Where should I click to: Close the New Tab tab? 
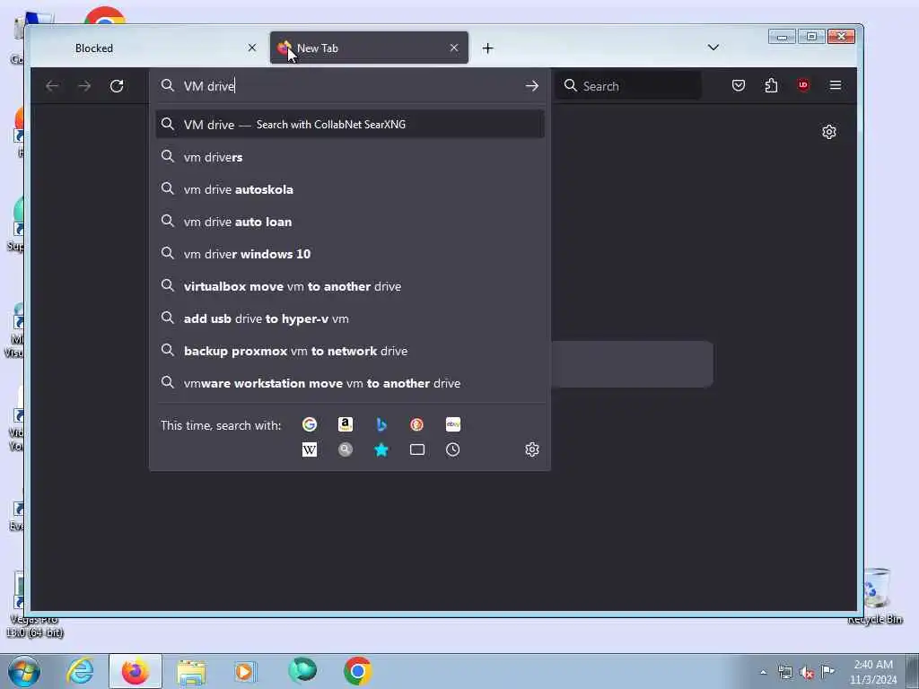(x=453, y=48)
